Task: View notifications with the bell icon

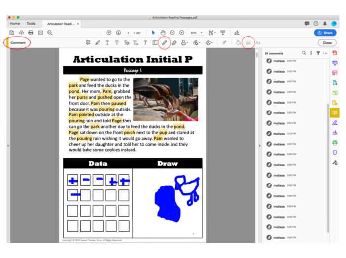Action: click(325, 23)
